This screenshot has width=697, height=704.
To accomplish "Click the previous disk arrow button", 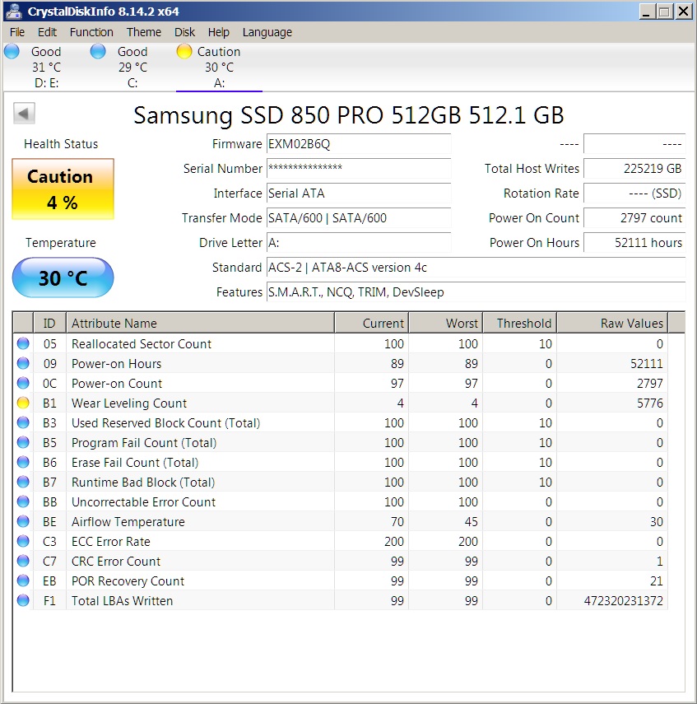I will pos(24,113).
